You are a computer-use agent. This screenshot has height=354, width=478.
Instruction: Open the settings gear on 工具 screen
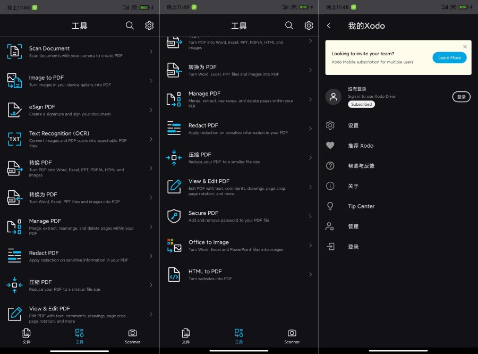149,25
